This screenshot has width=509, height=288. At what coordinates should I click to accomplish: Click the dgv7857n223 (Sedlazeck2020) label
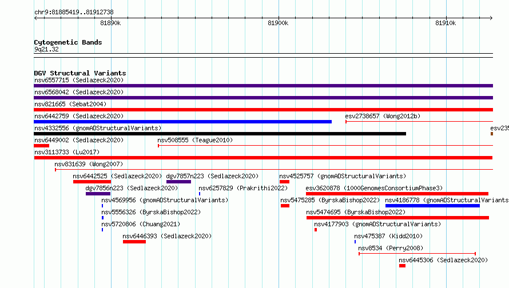[212, 176]
